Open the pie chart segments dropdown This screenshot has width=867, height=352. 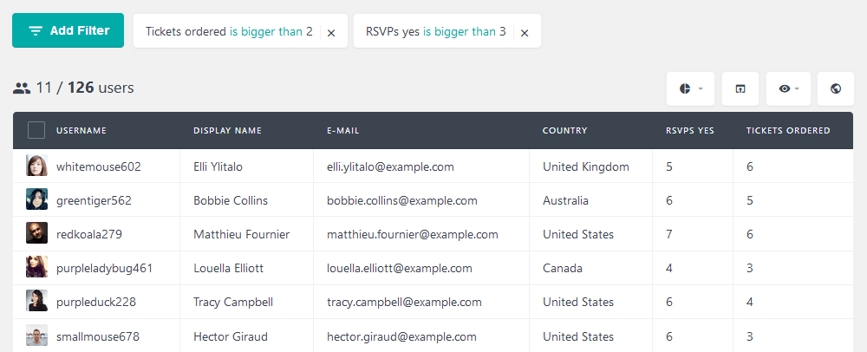[690, 88]
